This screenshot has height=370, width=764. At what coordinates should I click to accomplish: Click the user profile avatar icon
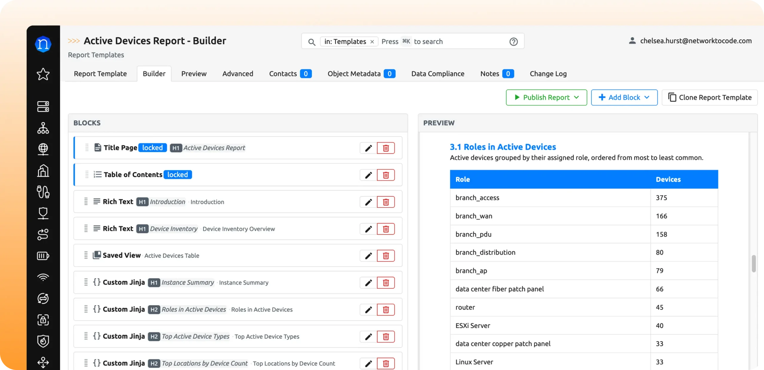click(632, 41)
